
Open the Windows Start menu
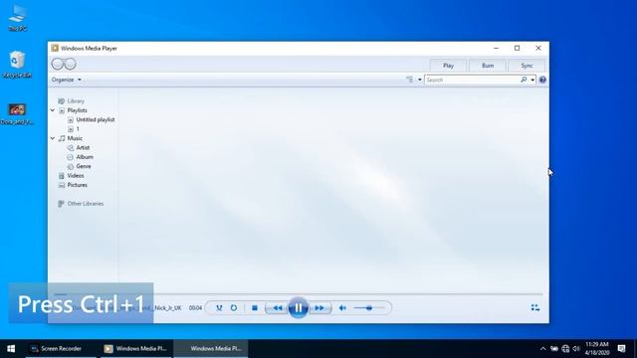pyautogui.click(x=11, y=349)
